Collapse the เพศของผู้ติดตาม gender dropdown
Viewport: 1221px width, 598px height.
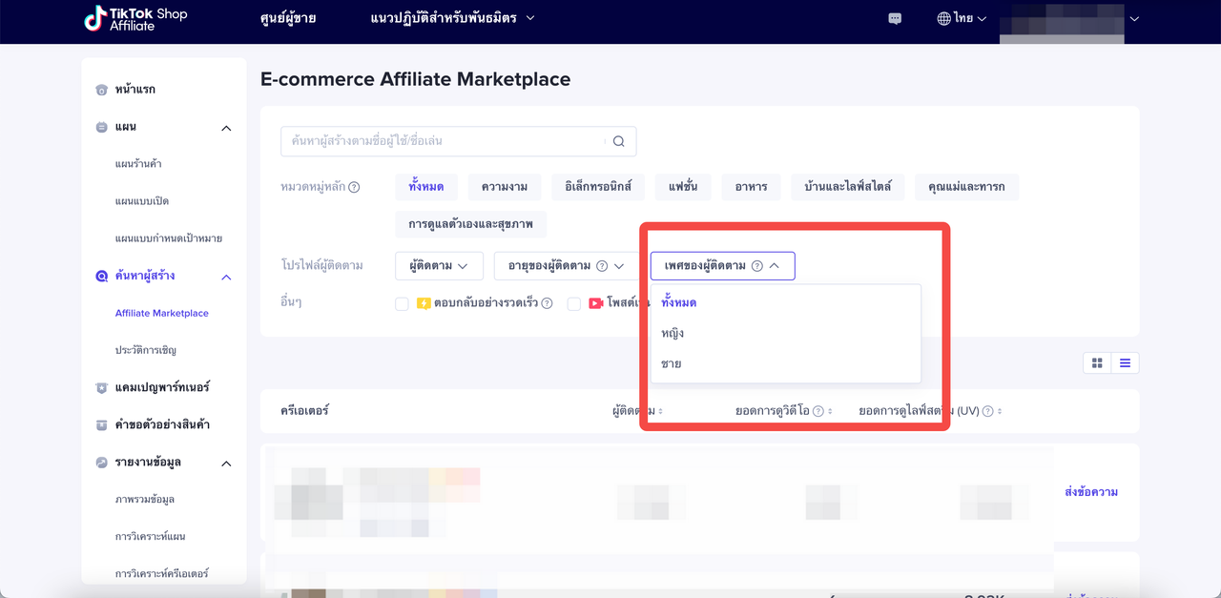tap(722, 266)
